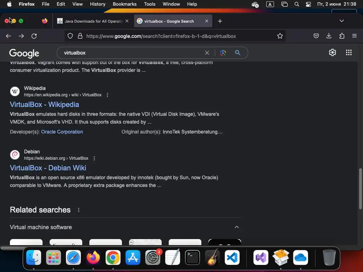Launch Terminal from the Dock
The image size is (363, 272).
[192, 257]
